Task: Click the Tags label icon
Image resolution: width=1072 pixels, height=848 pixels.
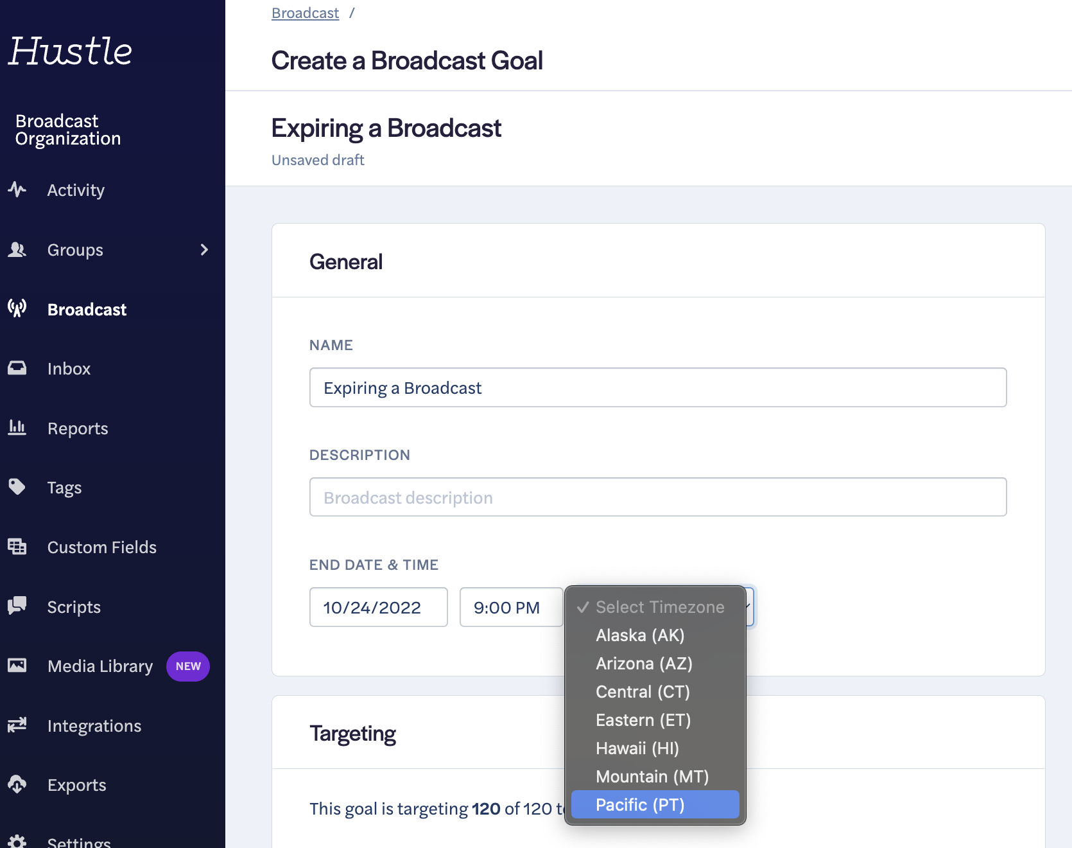Action: 17,487
